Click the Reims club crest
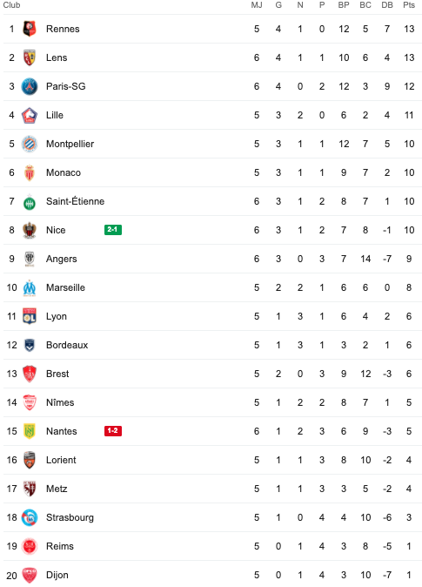 pos(30,547)
